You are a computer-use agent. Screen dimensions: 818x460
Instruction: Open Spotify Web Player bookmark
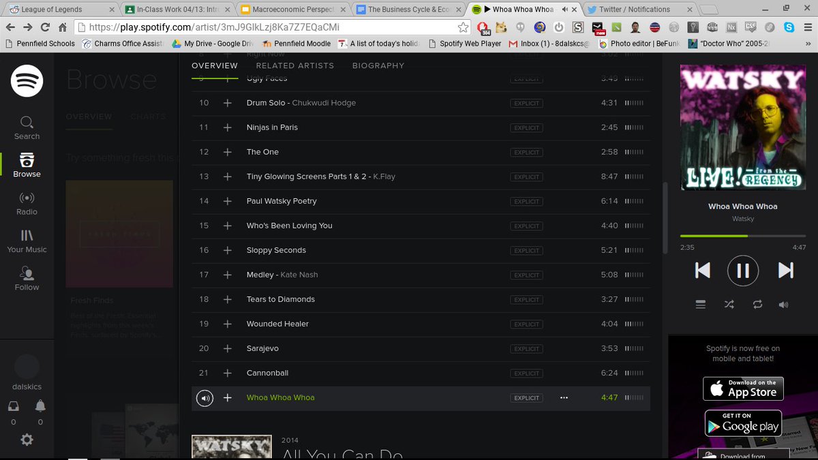coord(466,44)
